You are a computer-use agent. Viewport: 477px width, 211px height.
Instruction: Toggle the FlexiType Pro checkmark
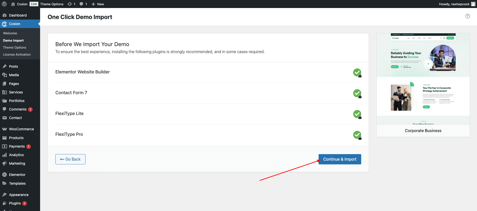[x=357, y=135]
